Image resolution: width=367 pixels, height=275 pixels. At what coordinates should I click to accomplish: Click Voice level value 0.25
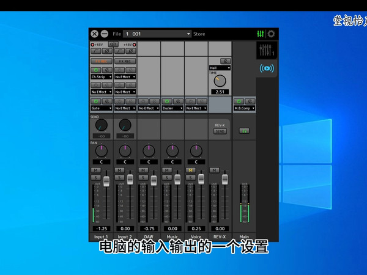pos(196,229)
